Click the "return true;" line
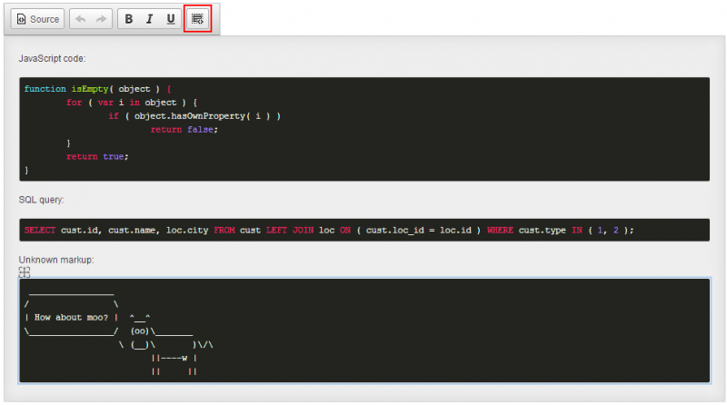The width and height of the screenshot is (727, 405). tap(97, 157)
